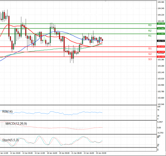Click the 104.460 price axis label
Image resolution: width=166 pixels, height=156 pixels.
(161, 2)
